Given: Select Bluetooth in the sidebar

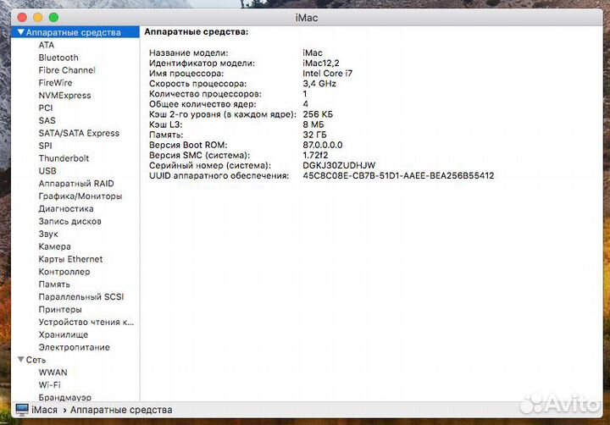Looking at the screenshot, I should pos(58,58).
